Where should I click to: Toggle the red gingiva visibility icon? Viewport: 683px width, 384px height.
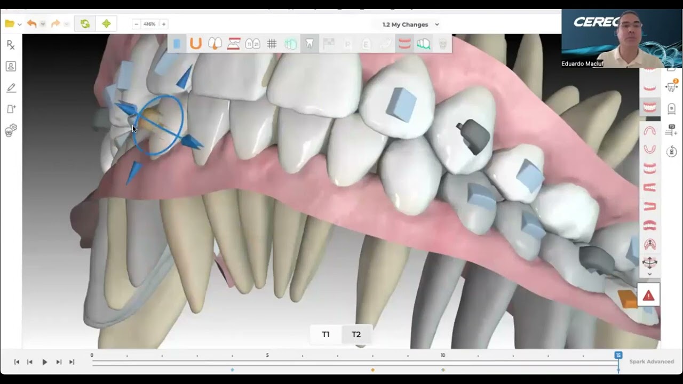pyautogui.click(x=404, y=44)
